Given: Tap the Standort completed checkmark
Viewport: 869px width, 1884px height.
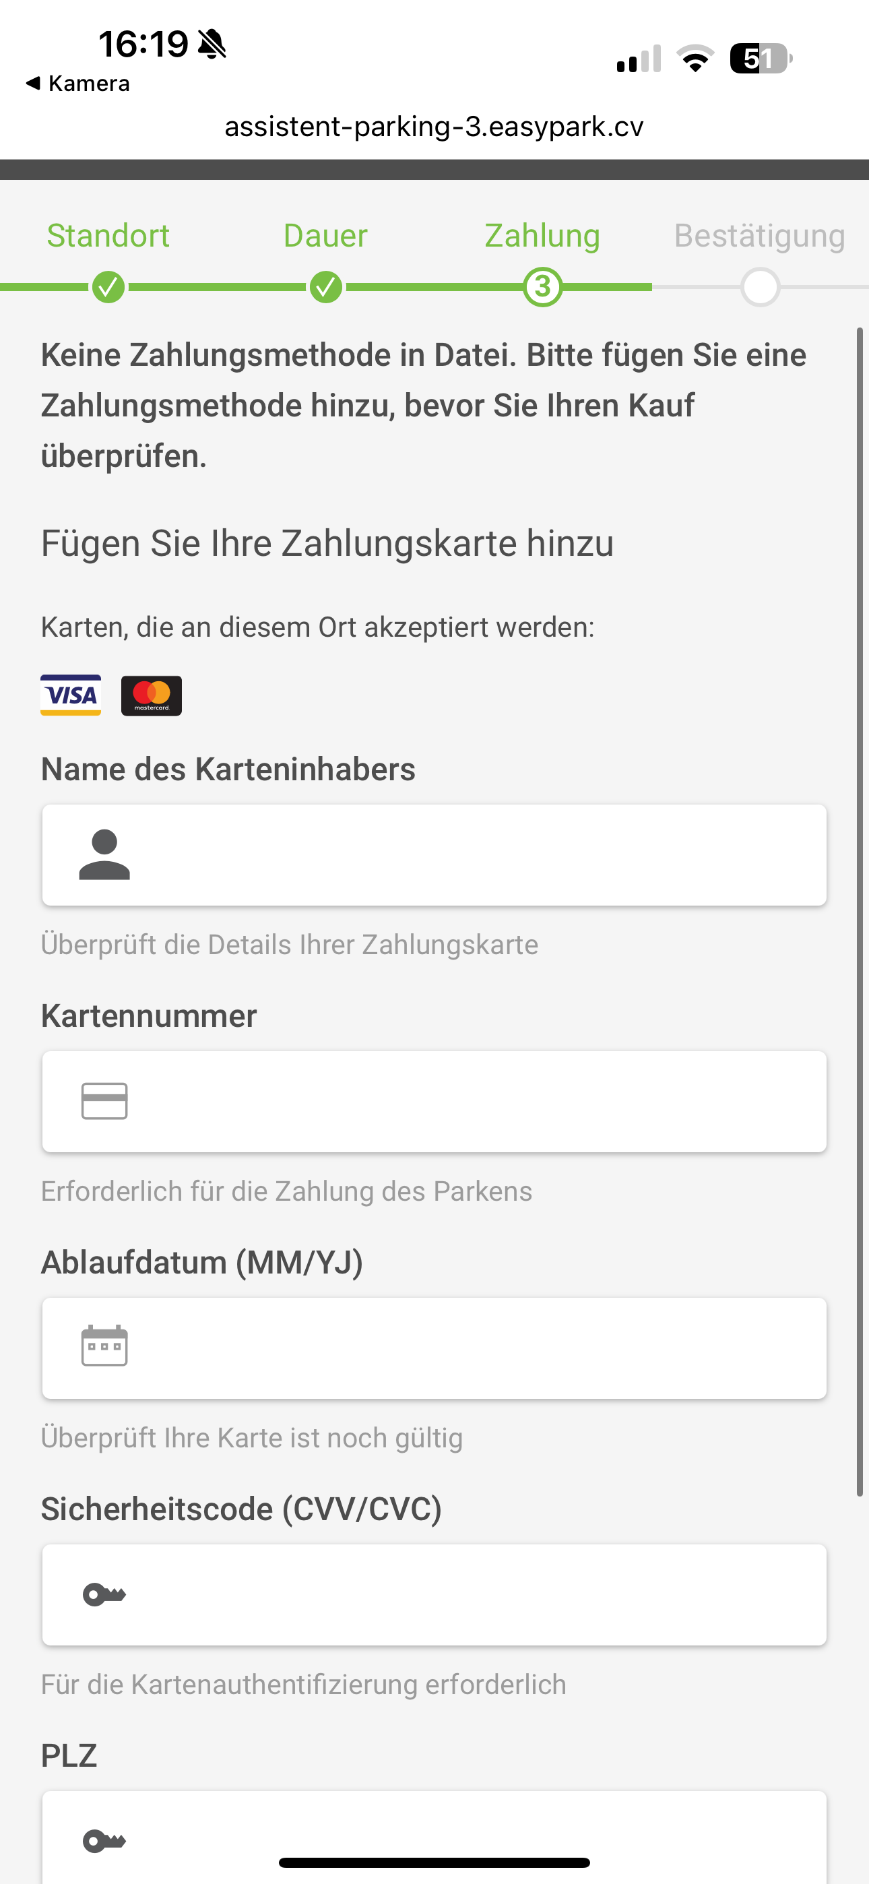Looking at the screenshot, I should click(x=108, y=288).
